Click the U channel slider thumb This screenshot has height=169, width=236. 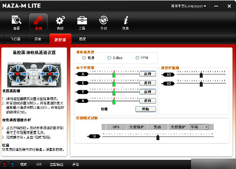tap(158, 137)
